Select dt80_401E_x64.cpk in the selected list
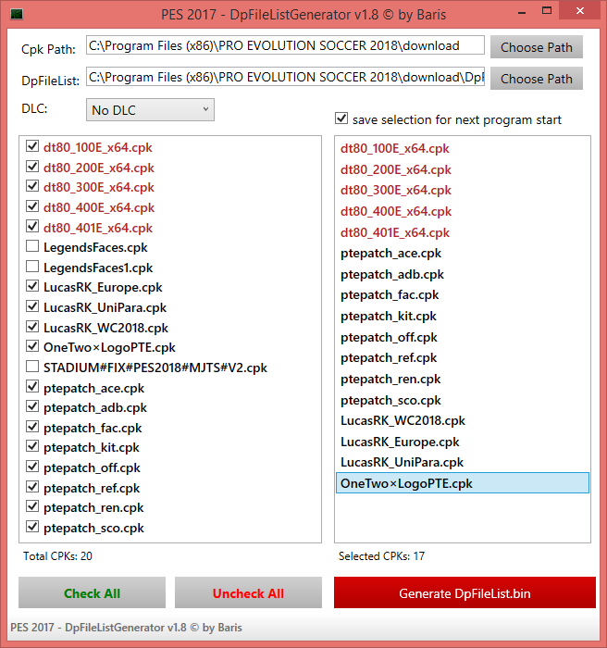The width and height of the screenshot is (607, 648). pos(463,232)
